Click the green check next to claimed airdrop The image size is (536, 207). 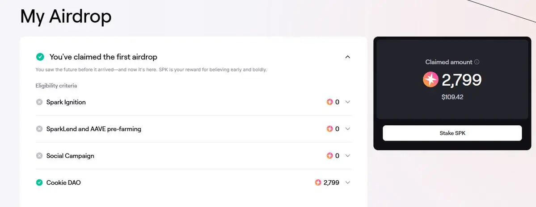click(x=40, y=57)
